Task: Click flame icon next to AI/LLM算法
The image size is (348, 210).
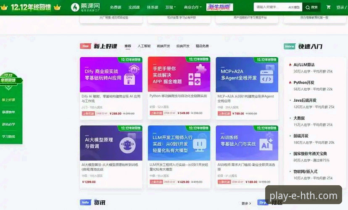Action: click(x=290, y=65)
